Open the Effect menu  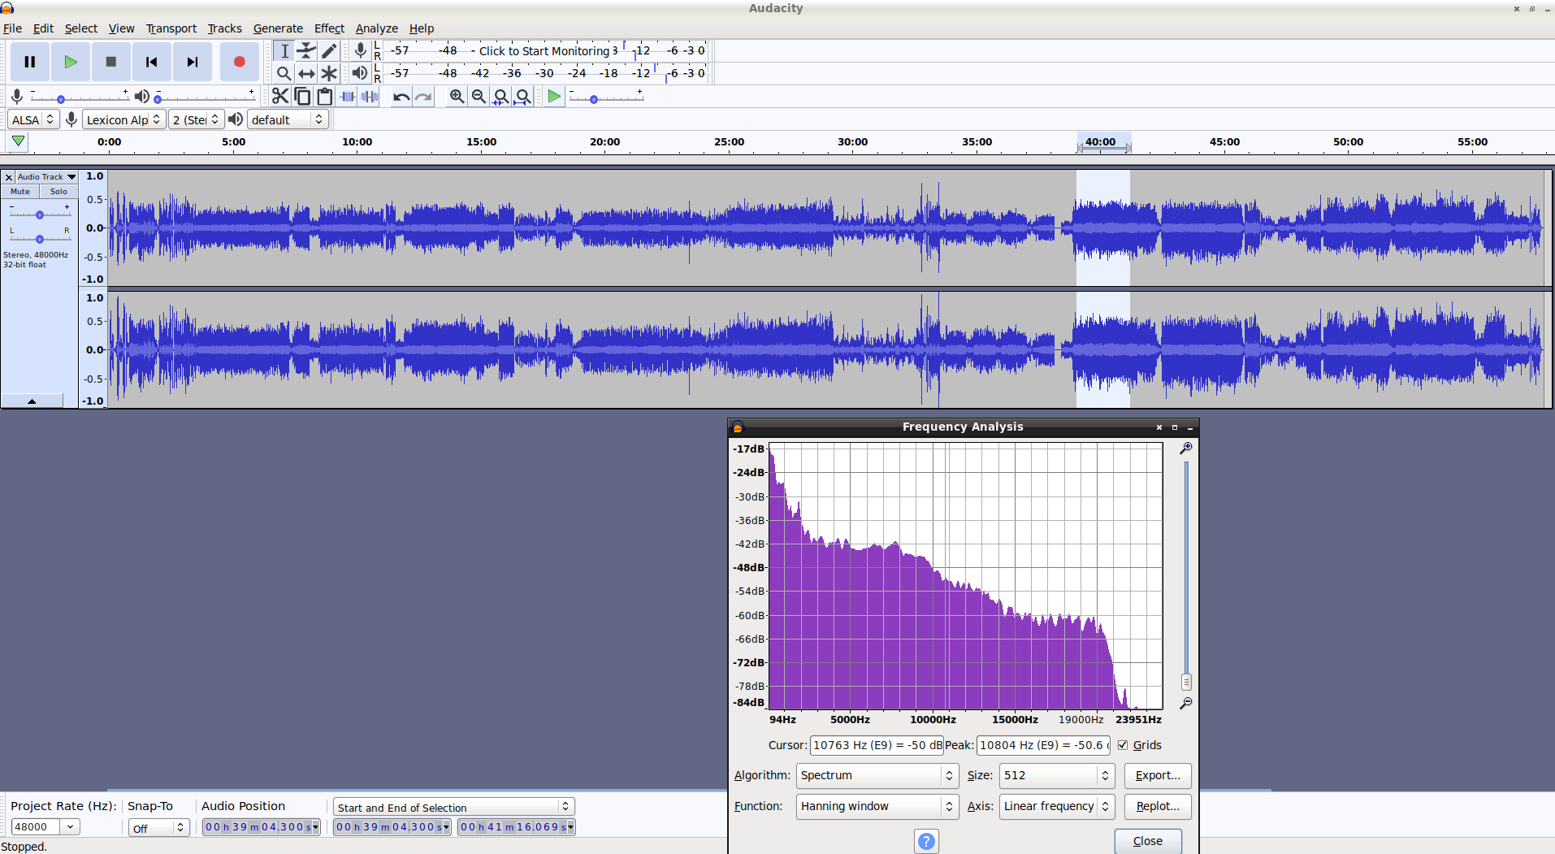pyautogui.click(x=329, y=28)
